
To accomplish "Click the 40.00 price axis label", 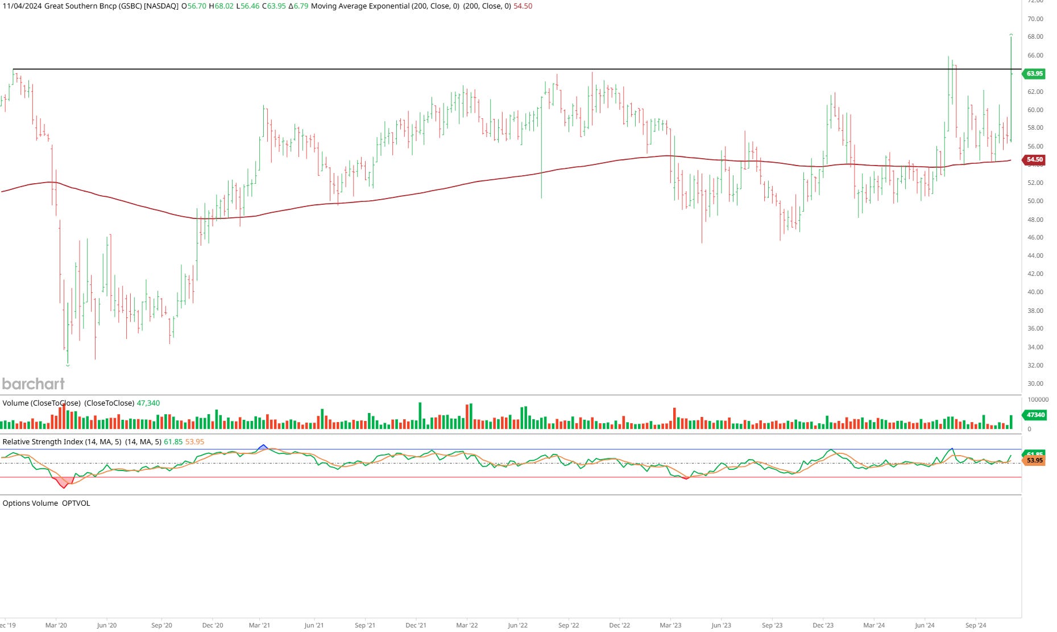I will pyautogui.click(x=1035, y=292).
